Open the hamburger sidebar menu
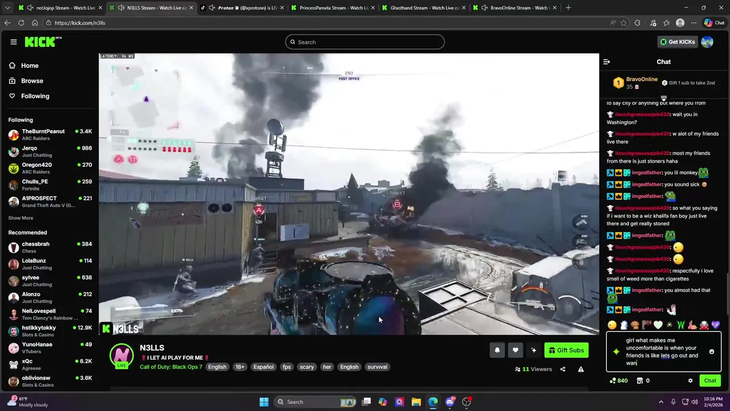The width and height of the screenshot is (730, 411). point(13,42)
